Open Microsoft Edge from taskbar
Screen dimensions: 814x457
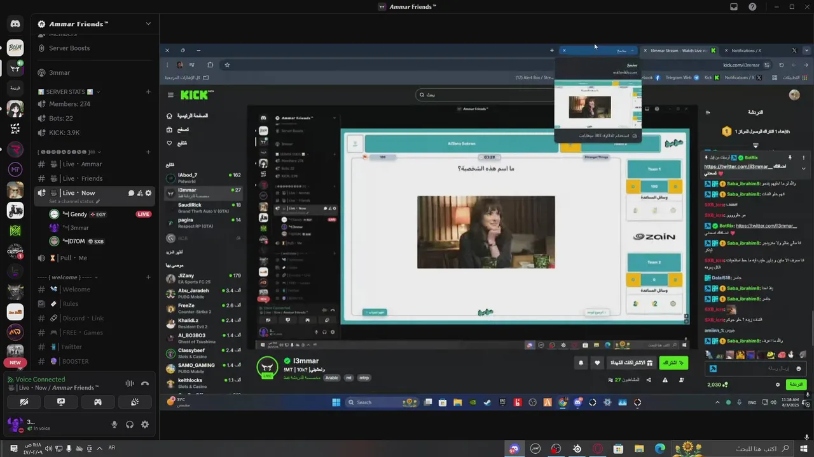(x=659, y=449)
